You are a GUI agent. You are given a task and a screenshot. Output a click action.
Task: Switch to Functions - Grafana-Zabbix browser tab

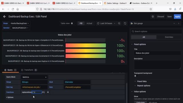pos(141,3)
